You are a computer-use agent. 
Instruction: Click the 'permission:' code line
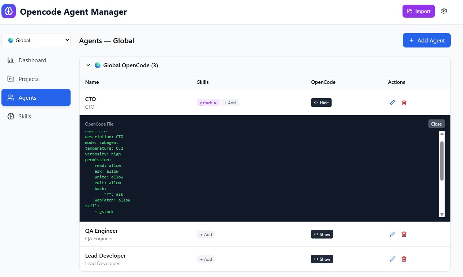click(98, 160)
